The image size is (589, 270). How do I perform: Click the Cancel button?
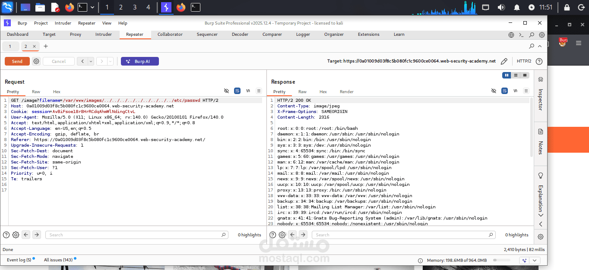[x=59, y=61]
